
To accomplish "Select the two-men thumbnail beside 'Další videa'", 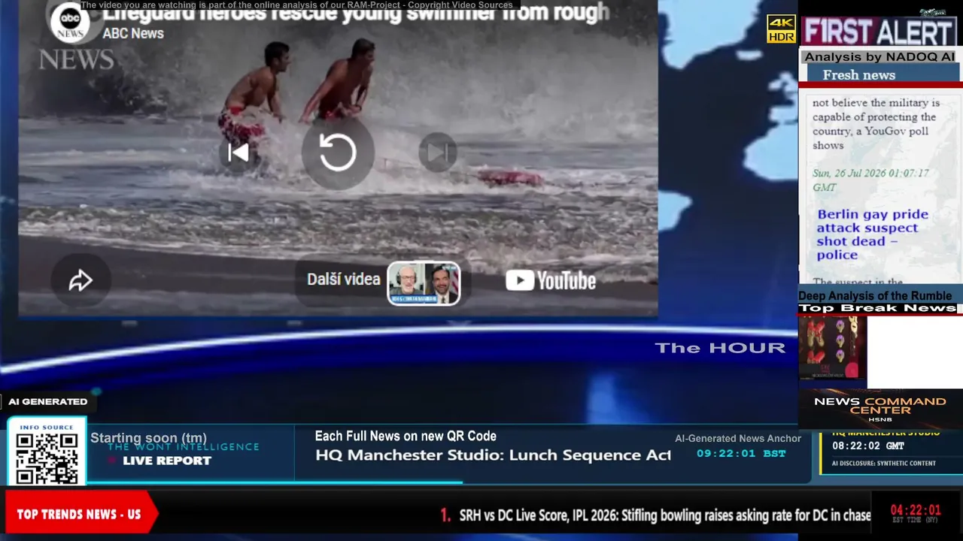I will [x=424, y=283].
